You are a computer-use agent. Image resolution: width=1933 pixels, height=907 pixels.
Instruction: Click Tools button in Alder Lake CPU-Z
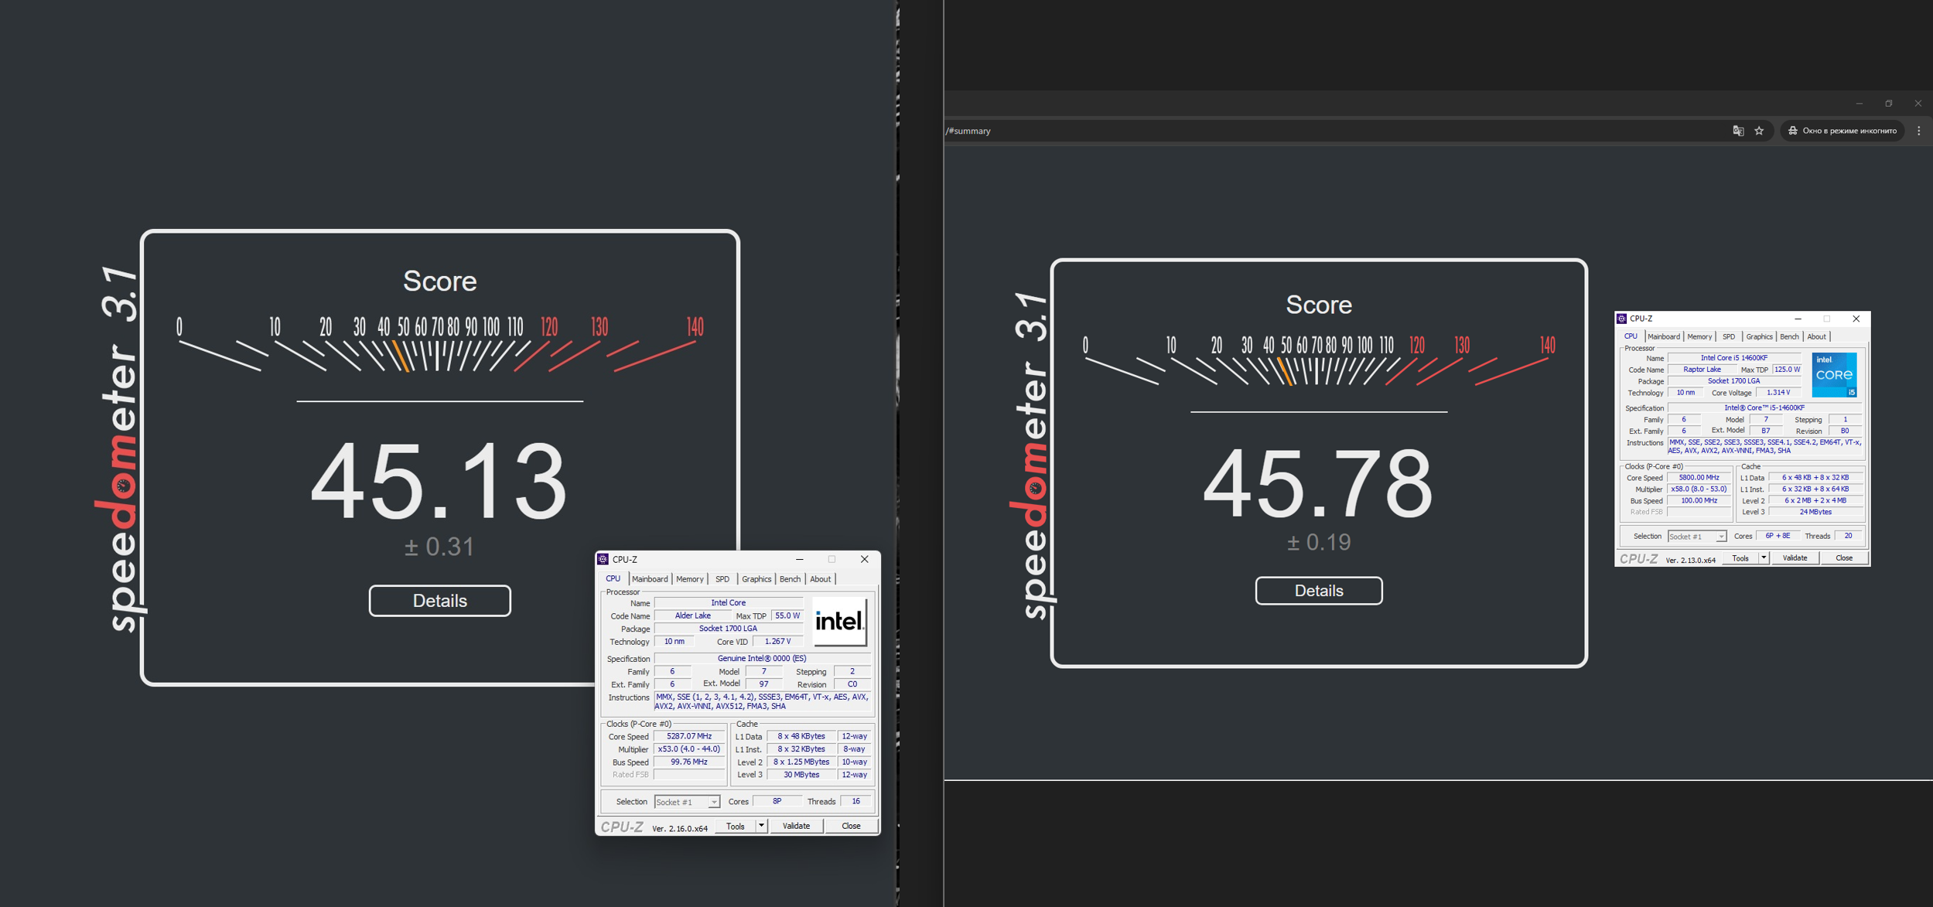pos(735,826)
